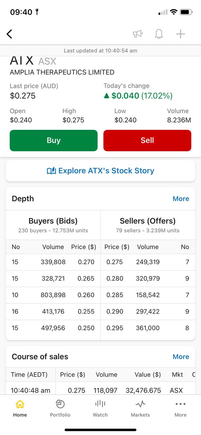
Task: Add ATX with the plus icon
Action: tap(181, 34)
